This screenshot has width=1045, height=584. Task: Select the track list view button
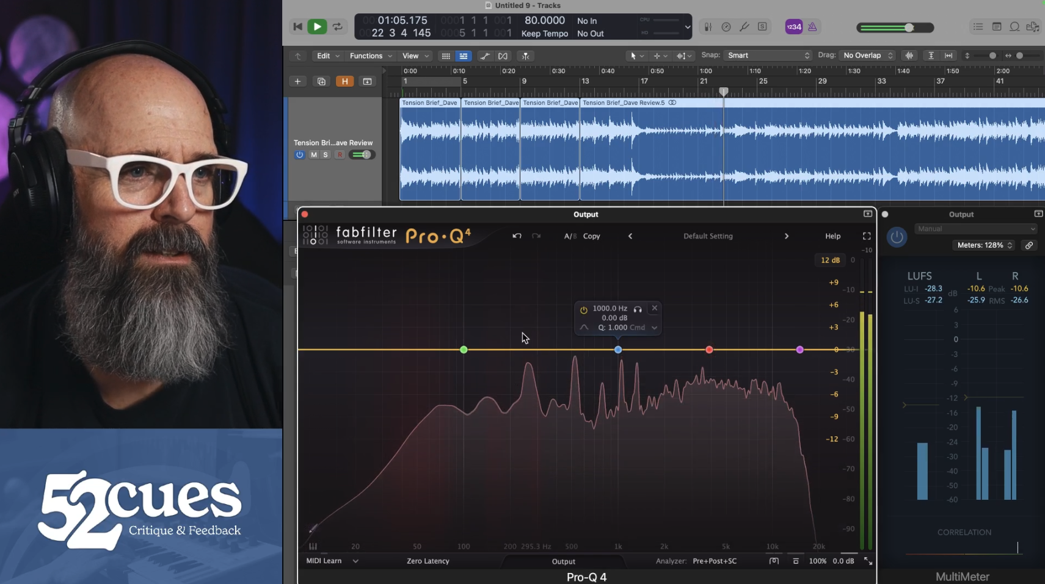464,56
